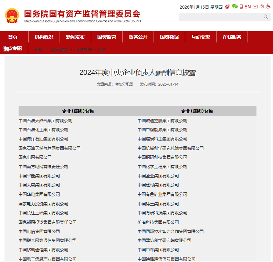Open 中国中车集团有限公司 link
Image resolution: width=273 pixels, height=262 pixels.
click(158, 250)
